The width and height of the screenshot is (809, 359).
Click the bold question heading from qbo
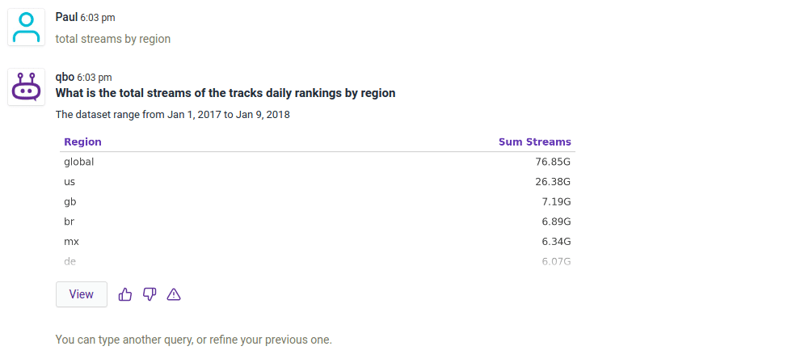(x=225, y=93)
